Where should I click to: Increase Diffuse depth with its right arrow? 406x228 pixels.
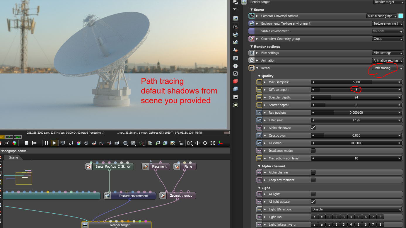[x=400, y=90]
